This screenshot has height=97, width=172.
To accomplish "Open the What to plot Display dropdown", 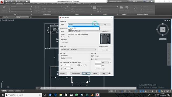I will coord(66,58).
